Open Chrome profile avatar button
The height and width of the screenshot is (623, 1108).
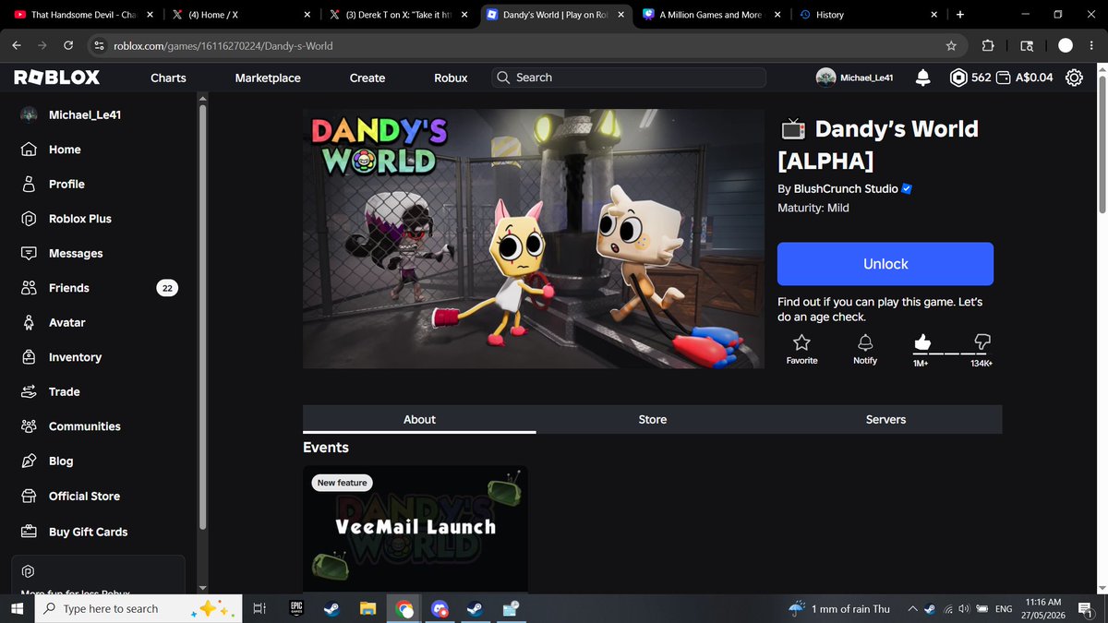1066,45
